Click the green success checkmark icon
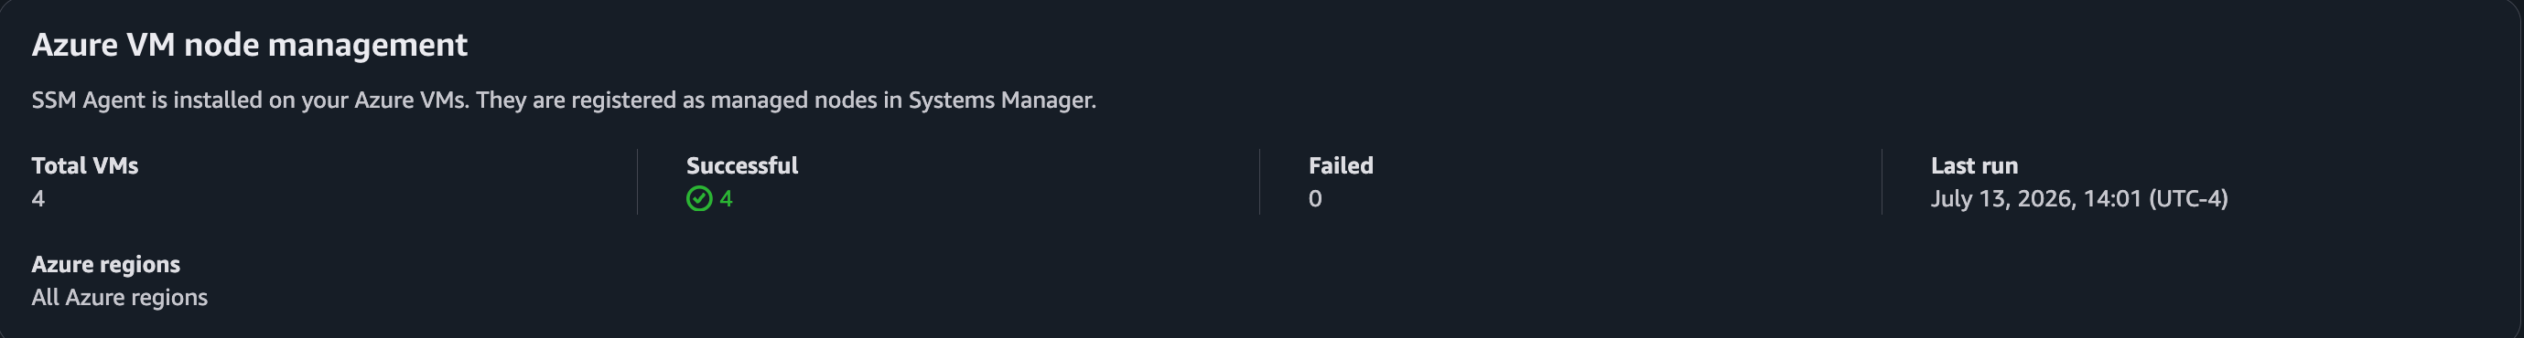 [698, 199]
